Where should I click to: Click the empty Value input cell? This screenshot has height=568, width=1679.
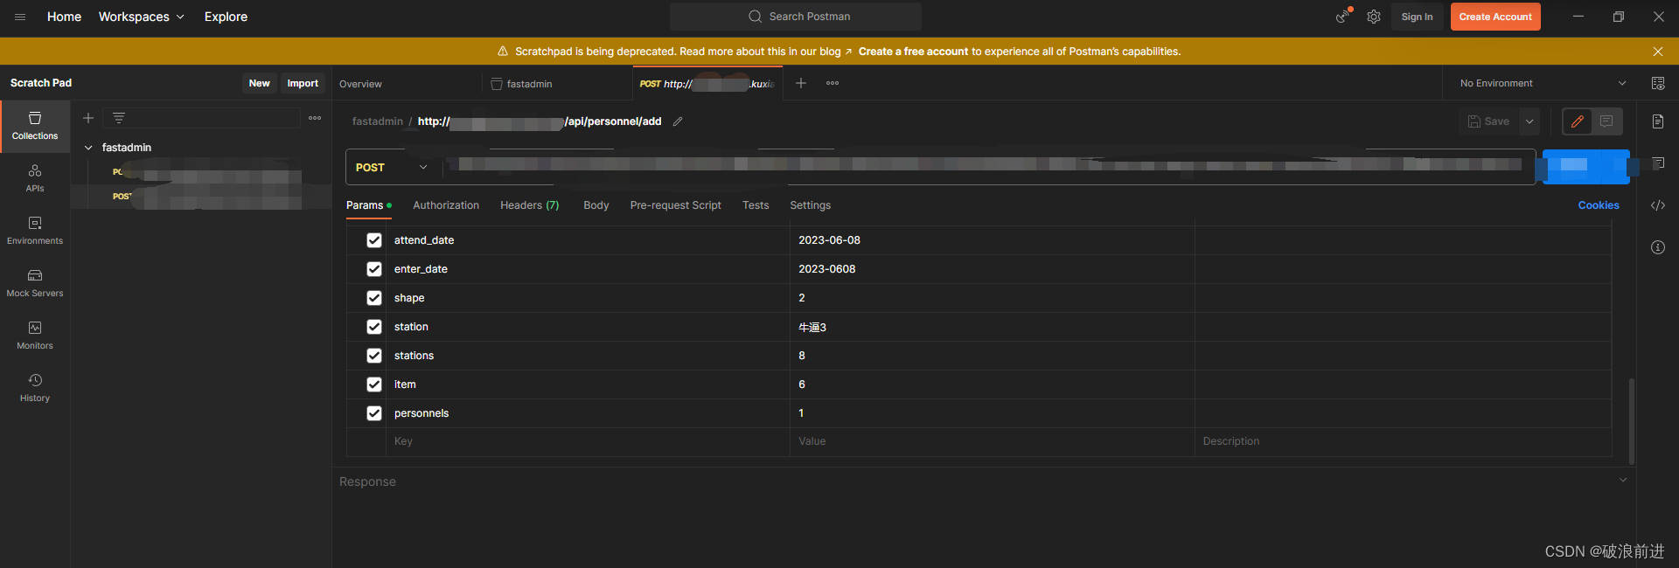tap(993, 441)
